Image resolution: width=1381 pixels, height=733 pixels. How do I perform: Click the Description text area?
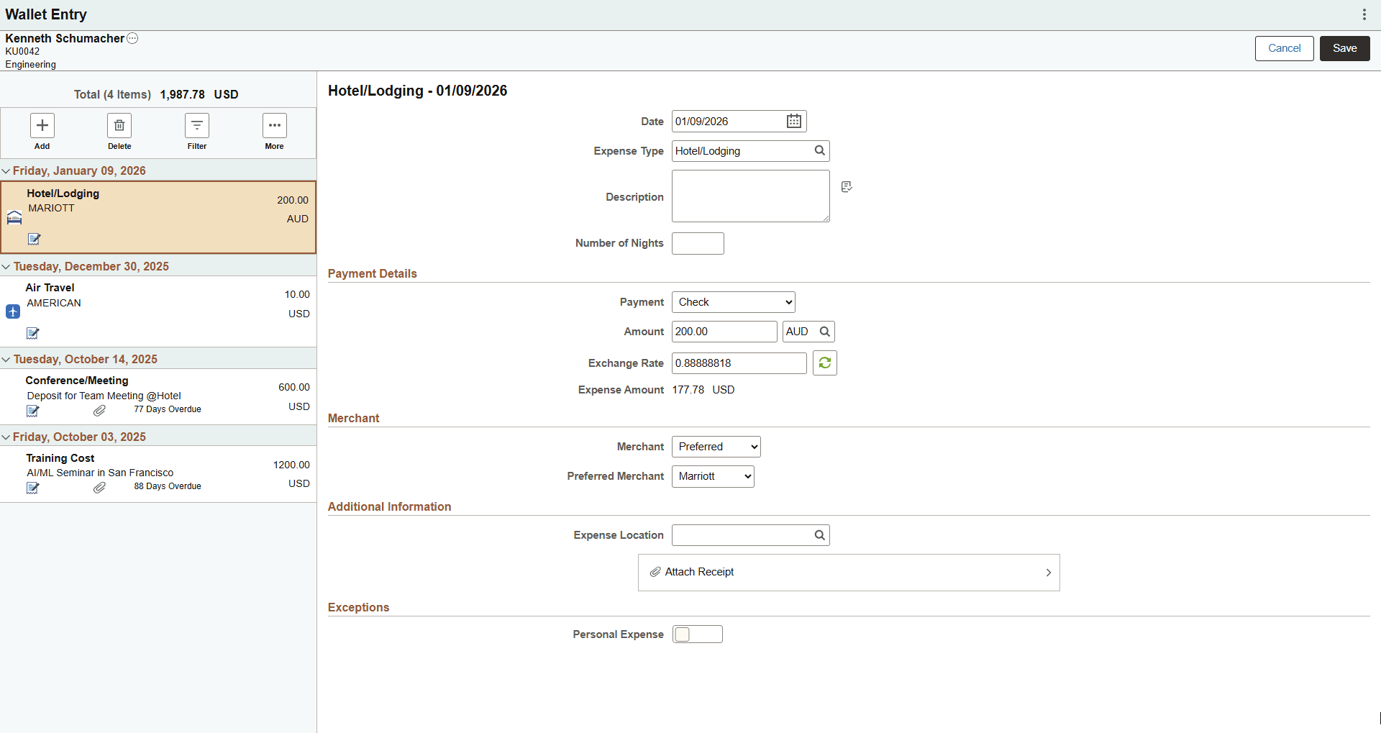(x=751, y=196)
